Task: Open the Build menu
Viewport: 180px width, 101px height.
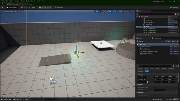Action: point(28,1)
